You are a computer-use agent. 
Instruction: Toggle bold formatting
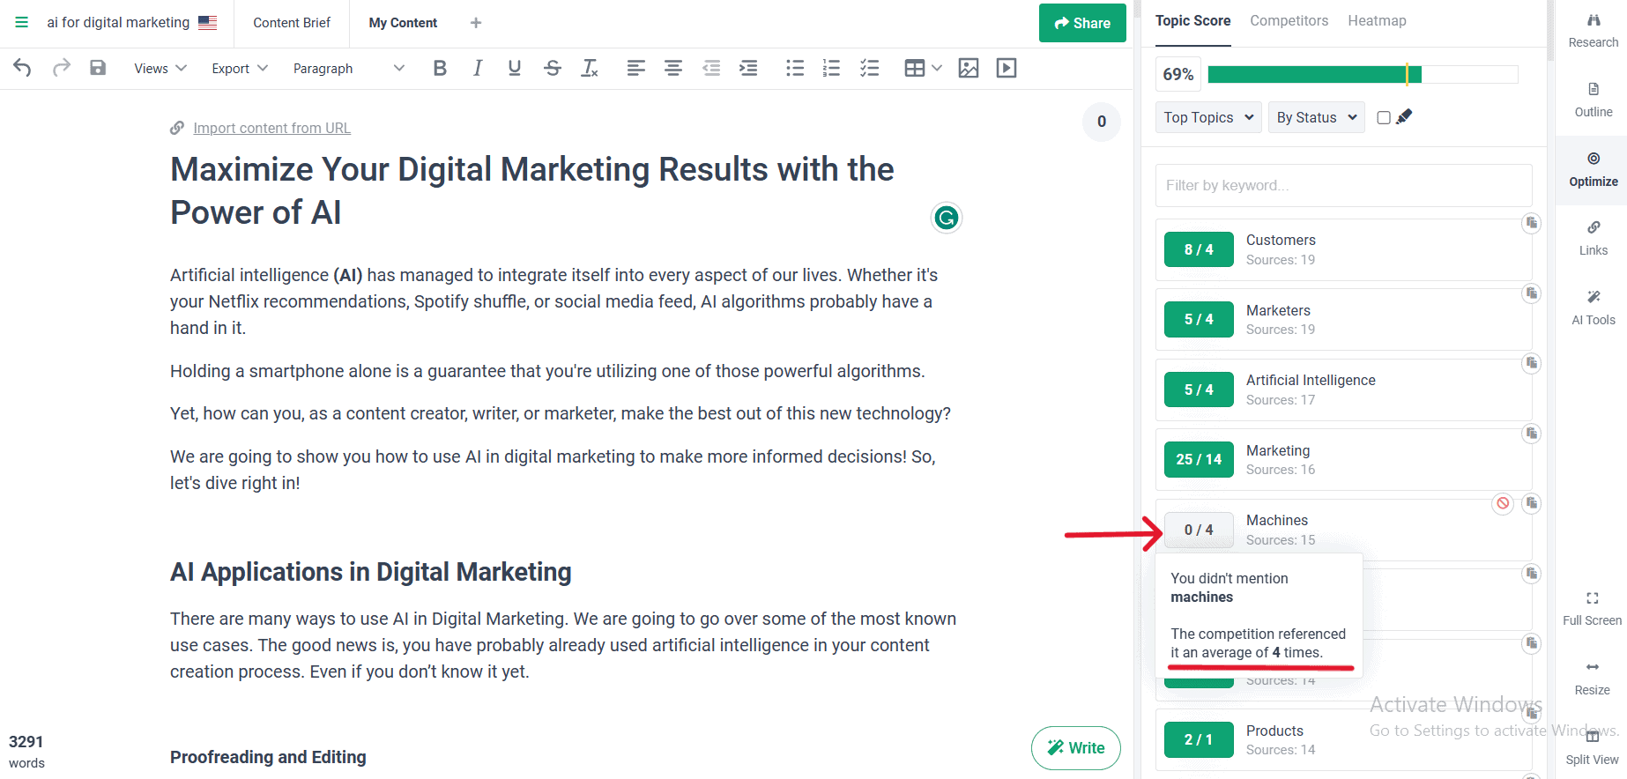pos(440,68)
